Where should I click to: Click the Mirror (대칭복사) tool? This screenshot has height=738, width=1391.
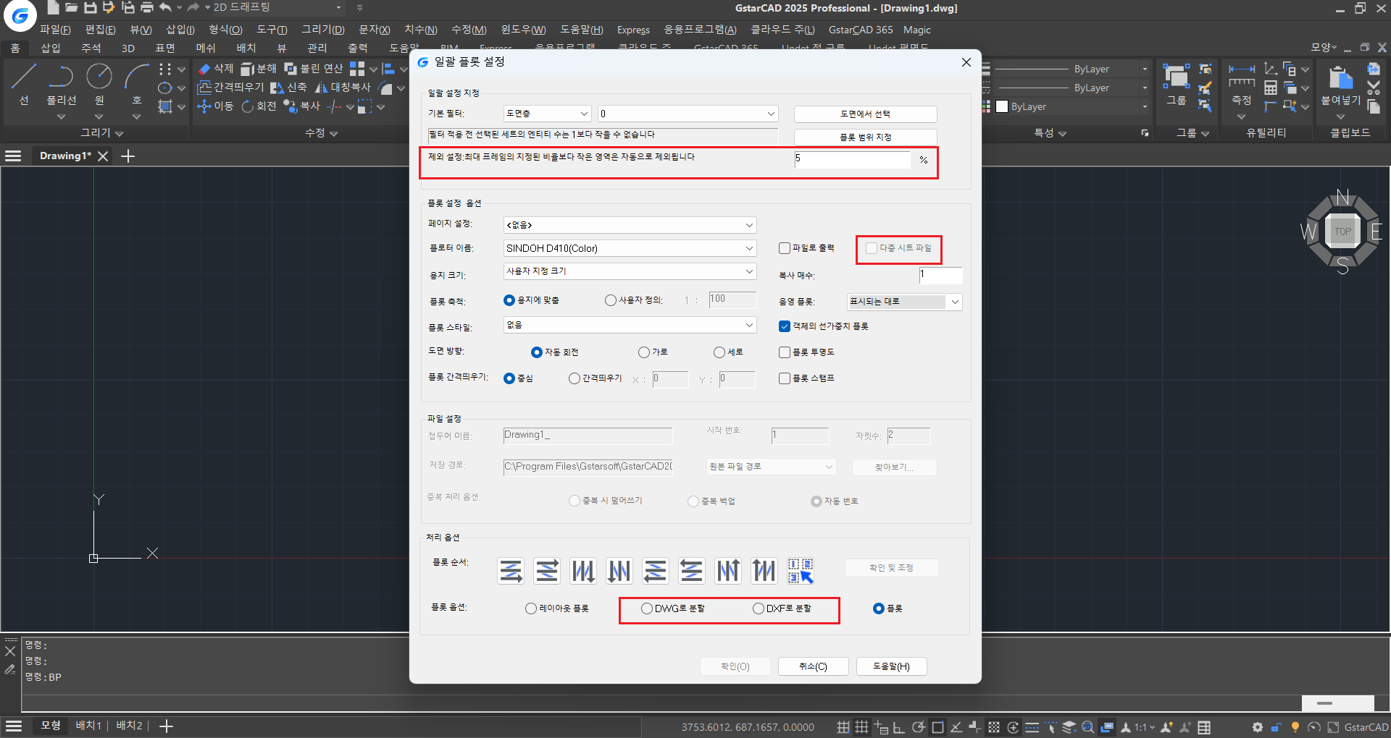click(343, 88)
